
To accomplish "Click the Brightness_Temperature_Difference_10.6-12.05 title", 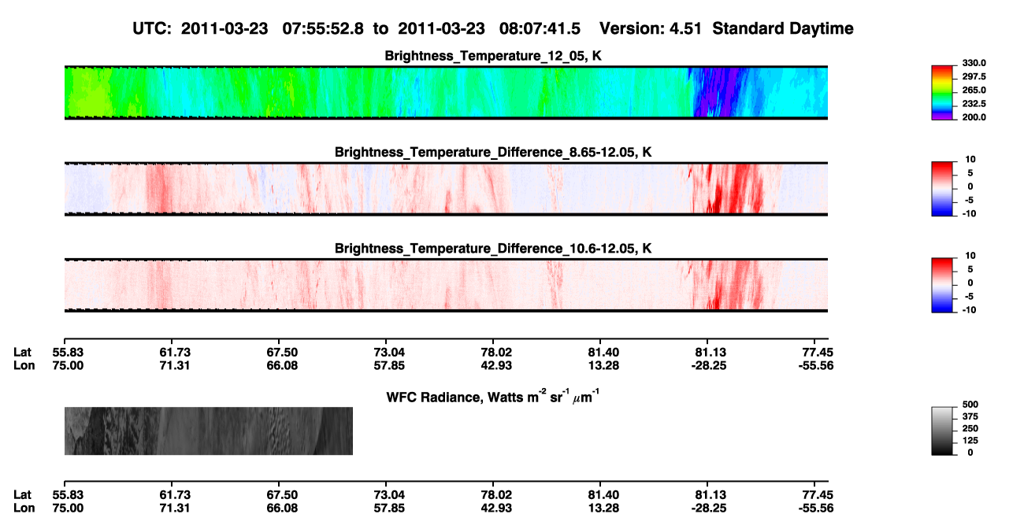I will click(494, 249).
